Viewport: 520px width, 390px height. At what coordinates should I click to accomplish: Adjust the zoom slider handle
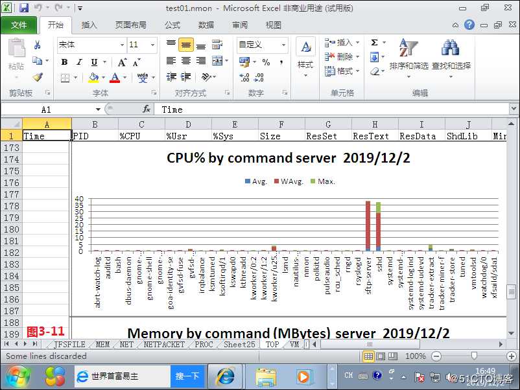(x=474, y=356)
